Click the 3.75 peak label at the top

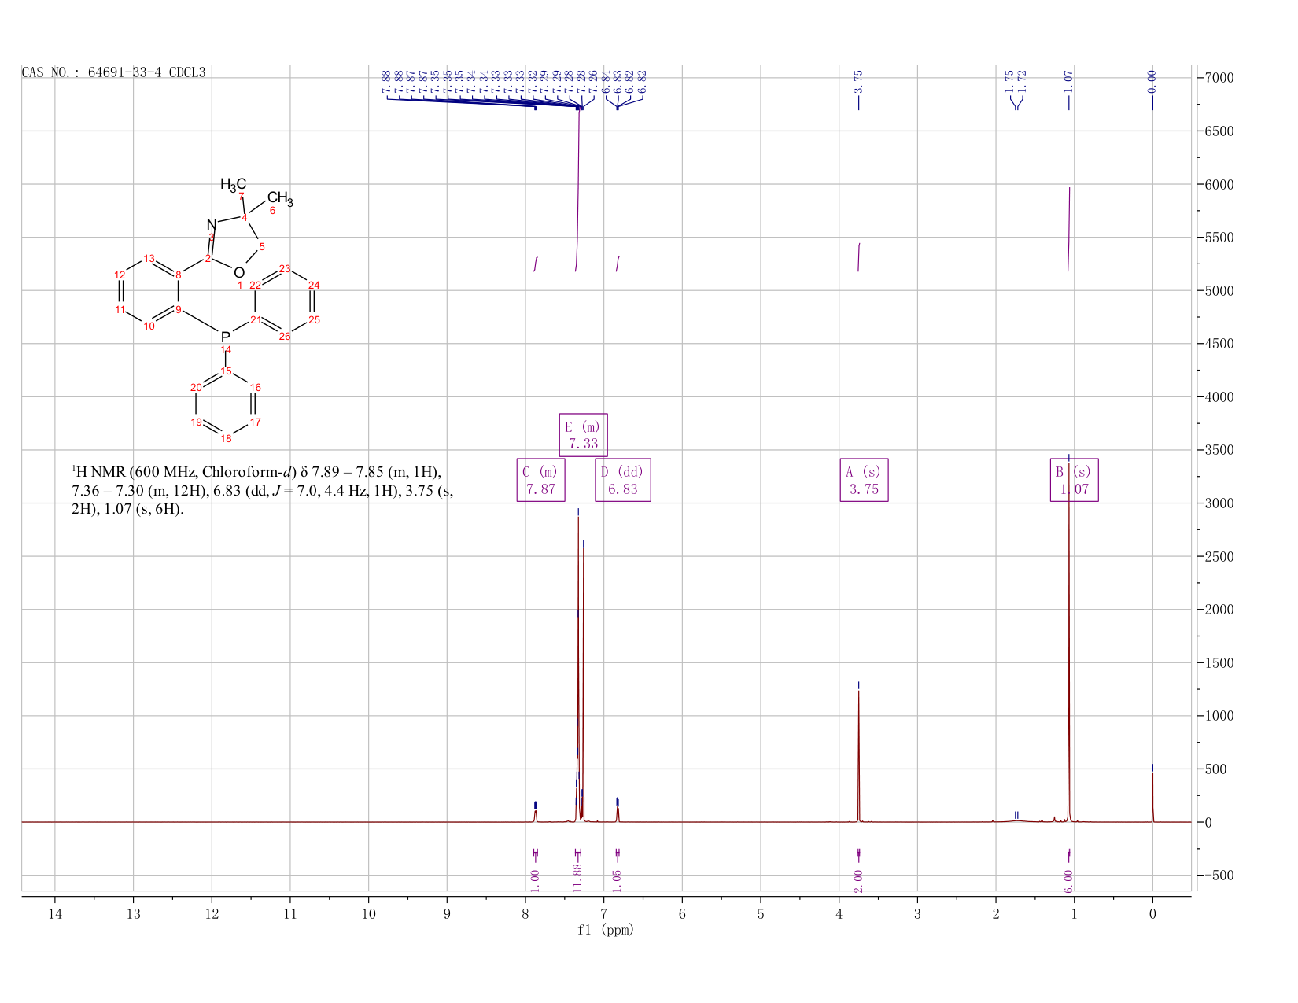click(858, 80)
